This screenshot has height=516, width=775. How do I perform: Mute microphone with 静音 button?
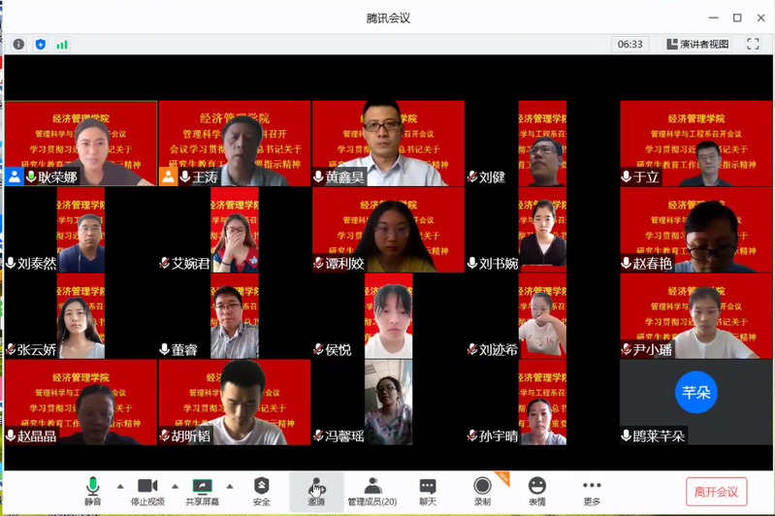click(x=92, y=490)
